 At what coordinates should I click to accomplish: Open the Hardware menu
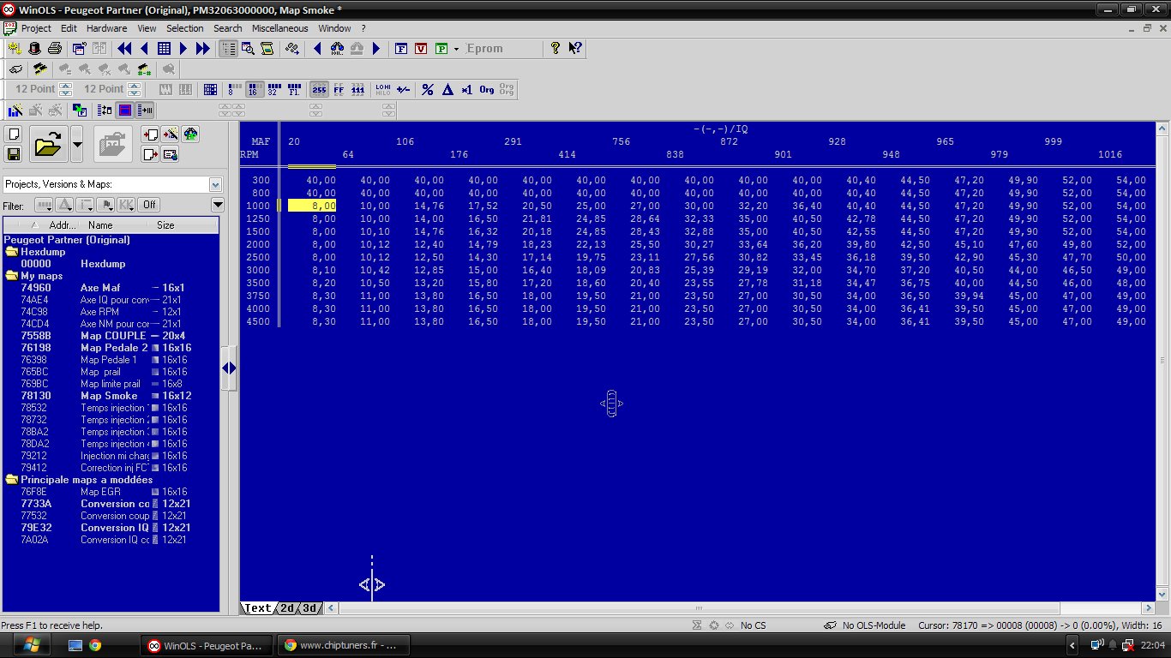coord(106,28)
